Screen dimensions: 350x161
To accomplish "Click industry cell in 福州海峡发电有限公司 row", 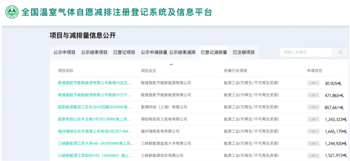I will pyautogui.click(x=251, y=131).
